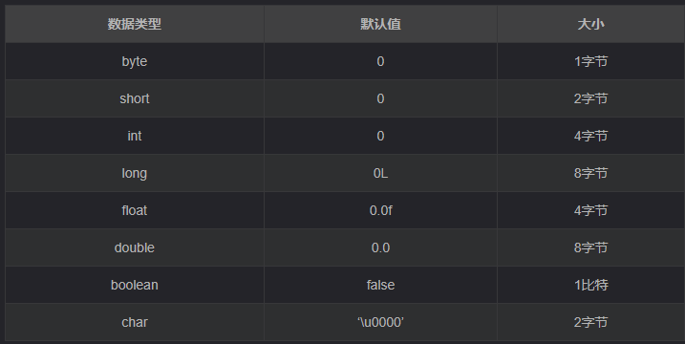Screen dimensions: 685x344
Task: Click the 2字节 size in char row
Action: [x=590, y=322]
